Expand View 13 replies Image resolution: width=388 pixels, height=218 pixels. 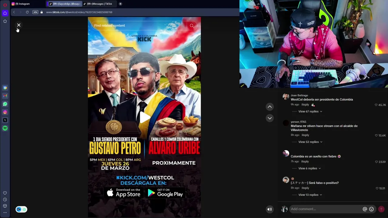[x=310, y=195]
